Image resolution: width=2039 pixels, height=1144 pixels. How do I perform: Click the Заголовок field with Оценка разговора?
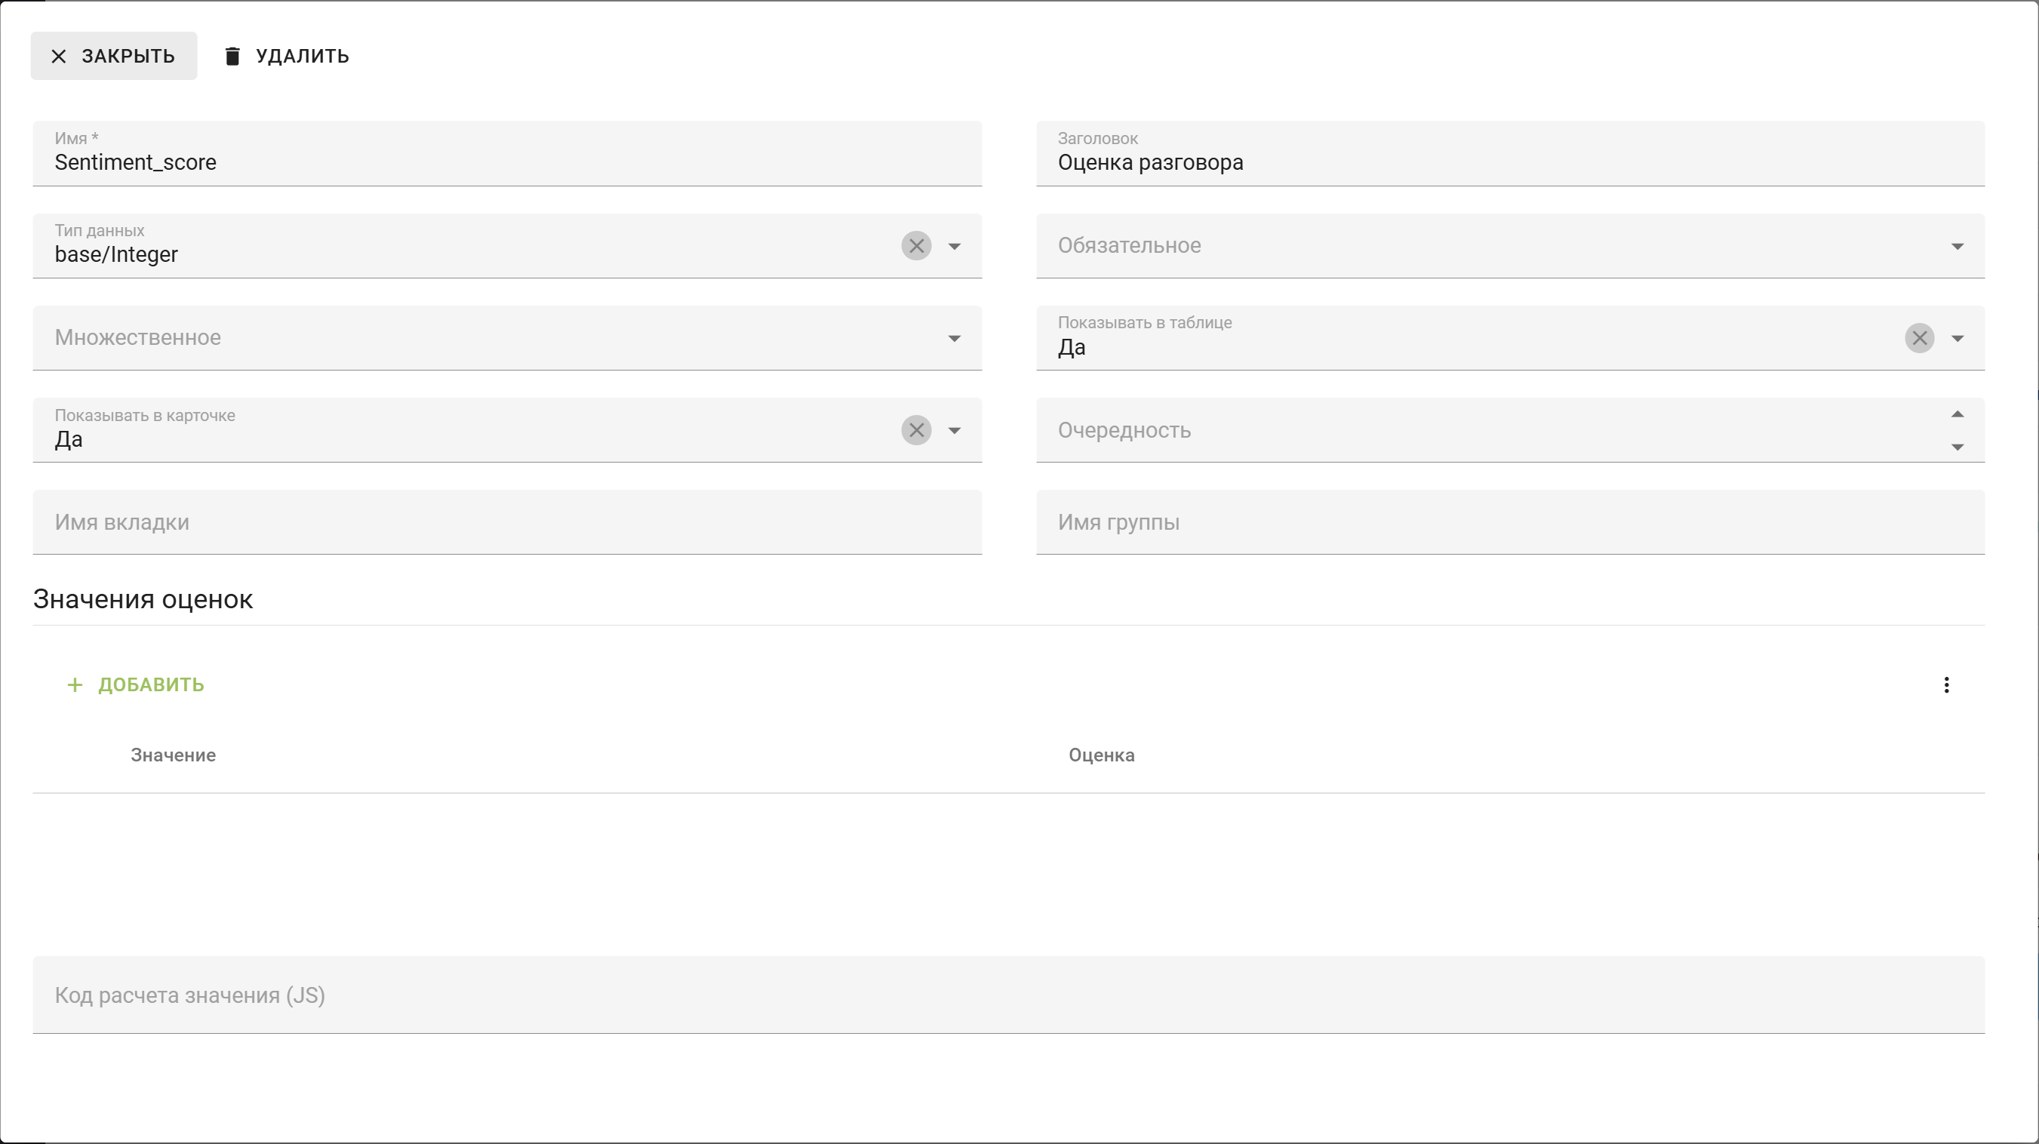(1508, 162)
